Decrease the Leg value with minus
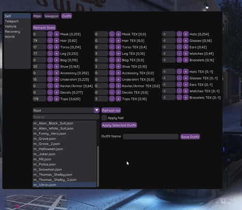The height and width of the screenshot is (210, 242). [x=50, y=54]
